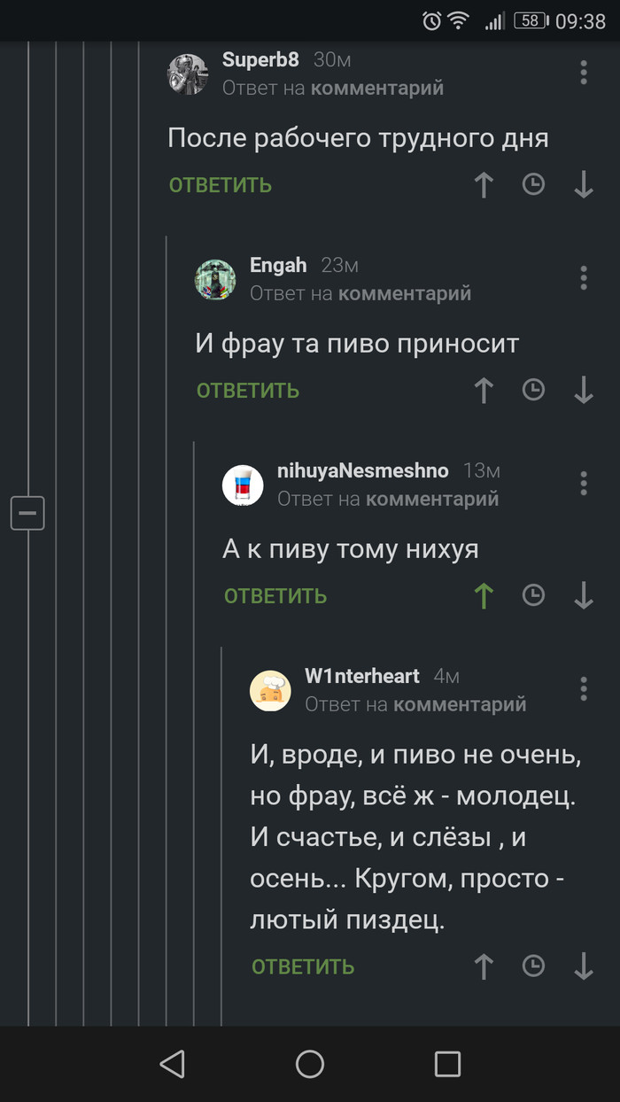Image resolution: width=620 pixels, height=1102 pixels.
Task: Open Engah's avatar picture
Action: pos(215,280)
